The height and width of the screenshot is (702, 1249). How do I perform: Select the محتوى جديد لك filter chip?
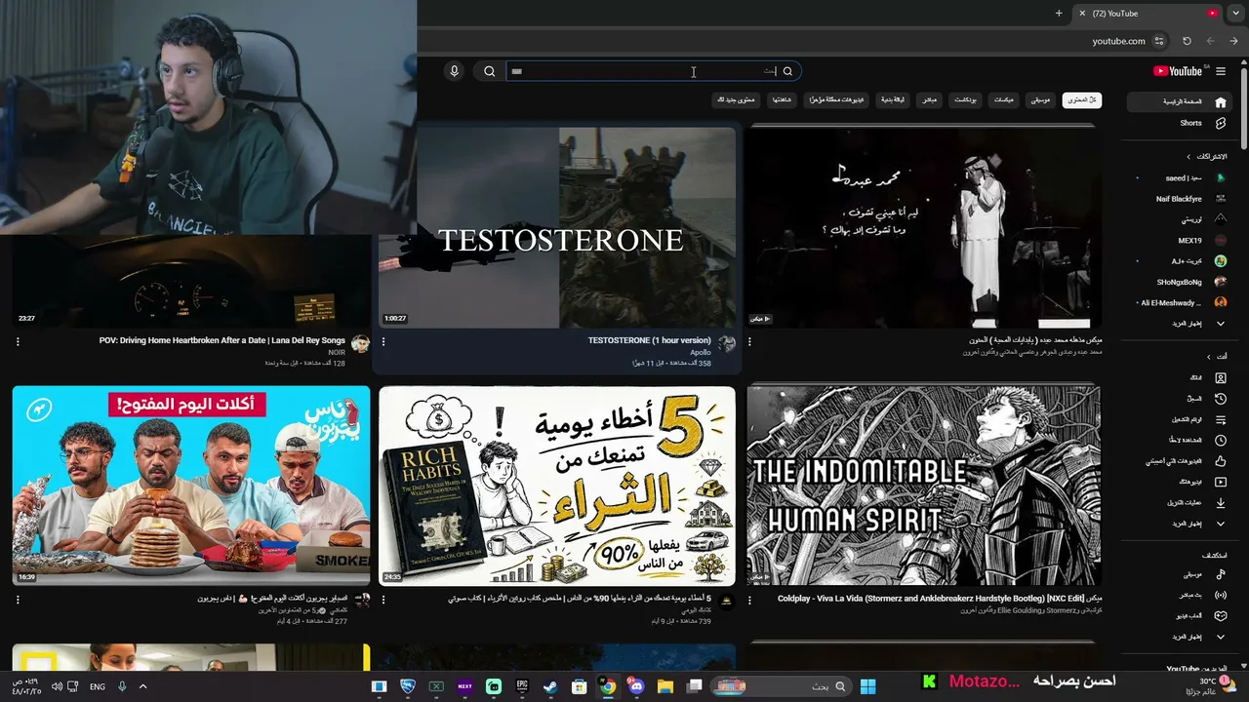(736, 99)
